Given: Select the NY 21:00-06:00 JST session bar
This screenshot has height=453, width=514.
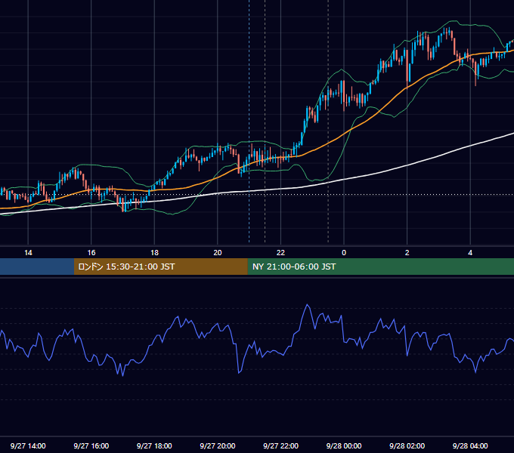Looking at the screenshot, I should 380,267.
